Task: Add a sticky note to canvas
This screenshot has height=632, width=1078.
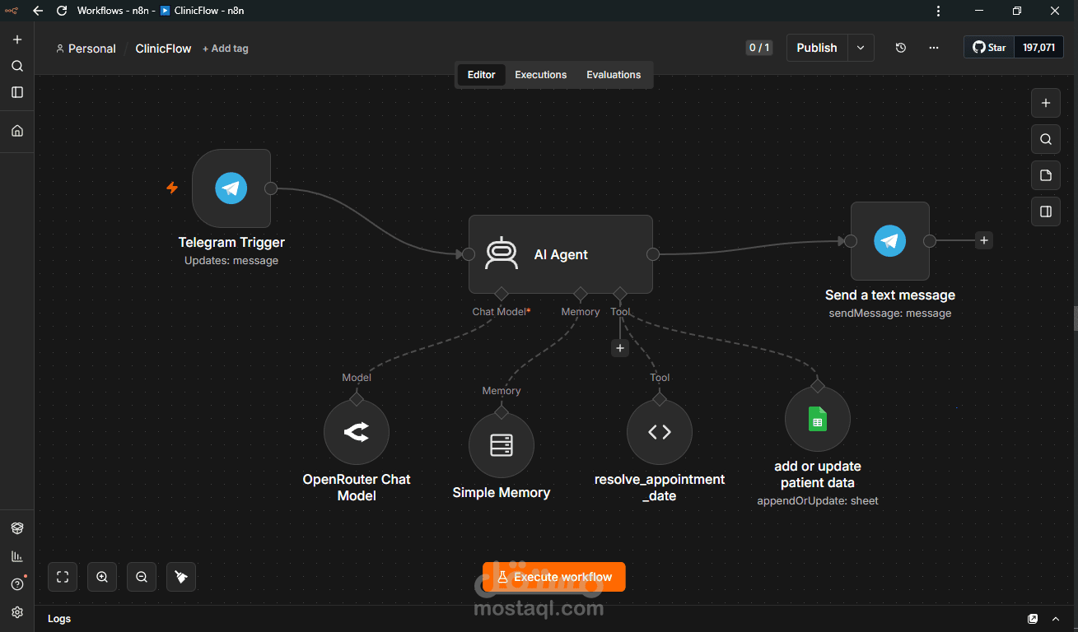Action: [x=1046, y=175]
